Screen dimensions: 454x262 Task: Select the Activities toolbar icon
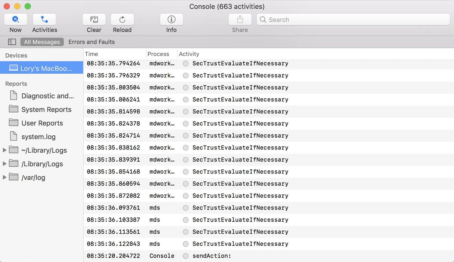(x=44, y=19)
